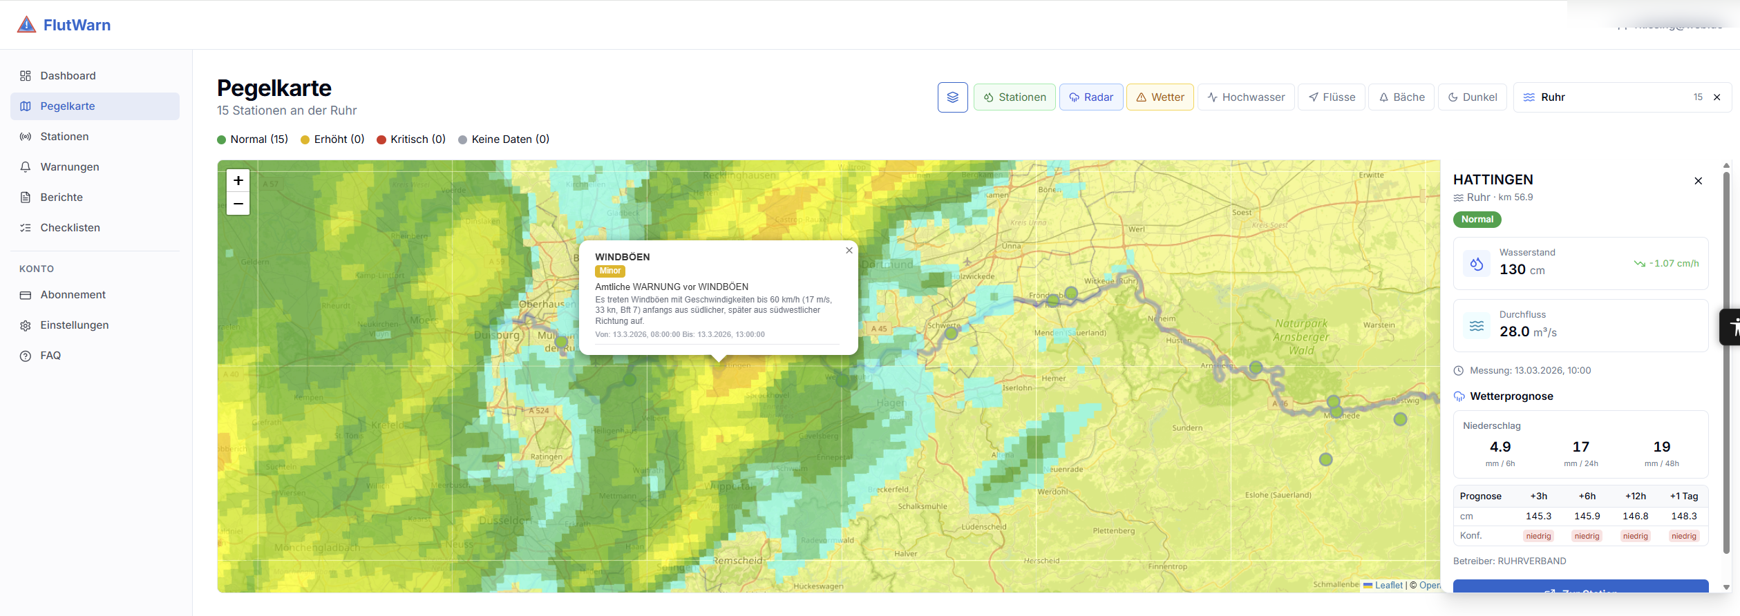1740x616 pixels.
Task: Click the Minor severity badge in popup
Action: point(610,271)
